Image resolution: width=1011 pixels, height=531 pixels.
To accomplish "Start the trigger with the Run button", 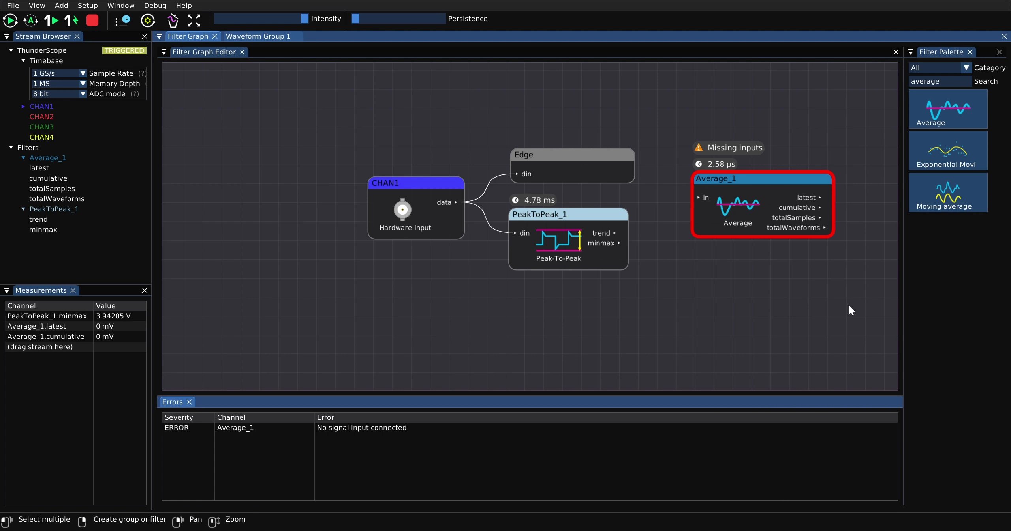I will click(10, 21).
